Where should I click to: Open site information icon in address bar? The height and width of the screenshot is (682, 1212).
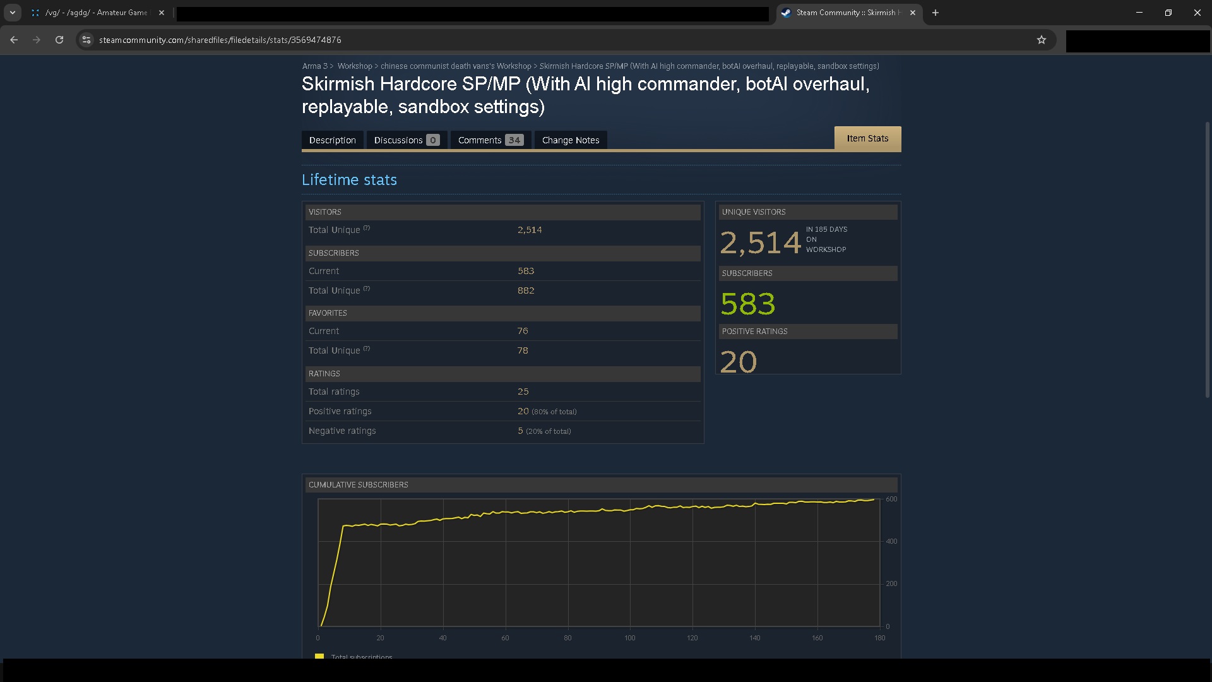coord(86,40)
